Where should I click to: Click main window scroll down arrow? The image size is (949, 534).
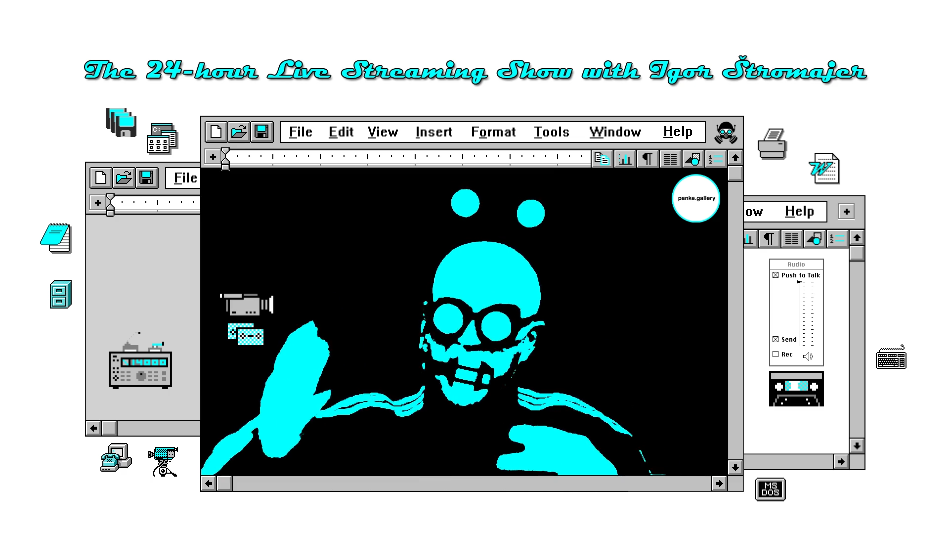[x=735, y=467]
